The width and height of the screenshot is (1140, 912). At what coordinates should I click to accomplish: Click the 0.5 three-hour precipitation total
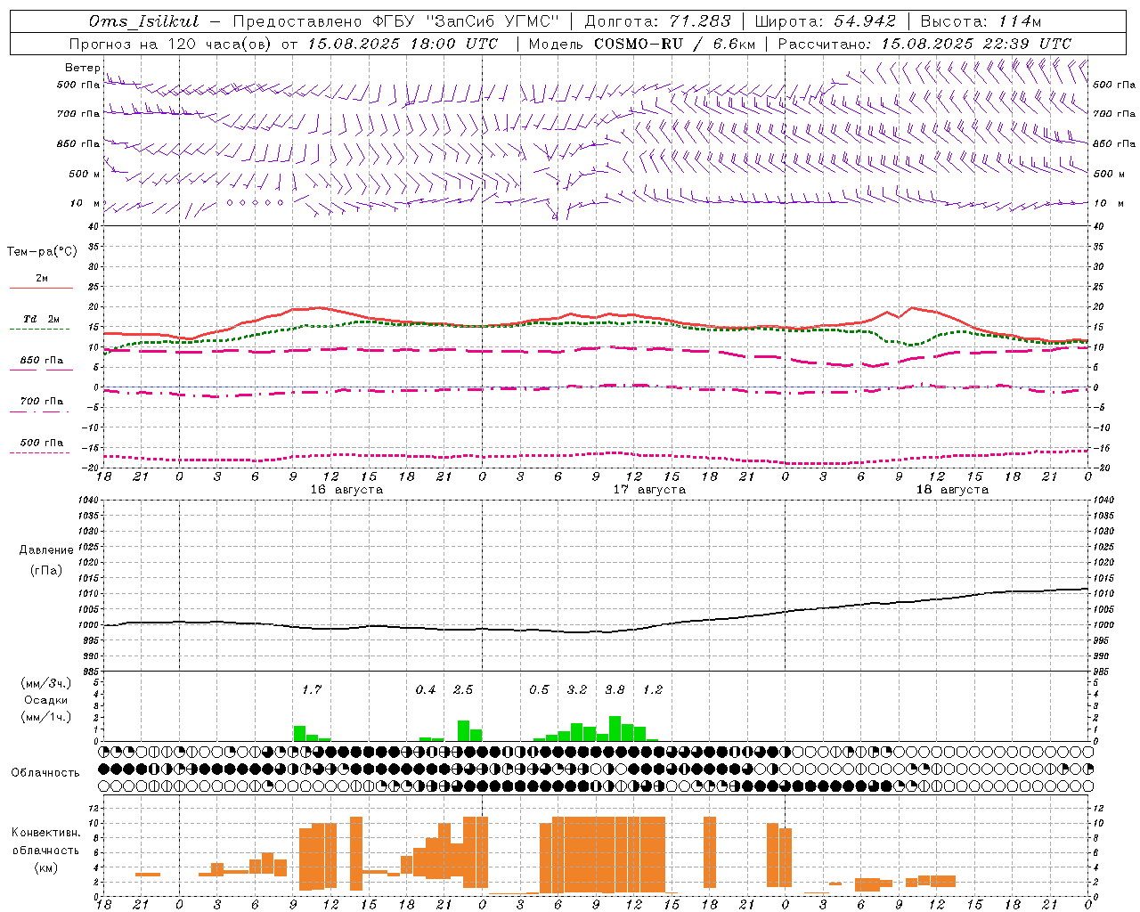(x=539, y=689)
